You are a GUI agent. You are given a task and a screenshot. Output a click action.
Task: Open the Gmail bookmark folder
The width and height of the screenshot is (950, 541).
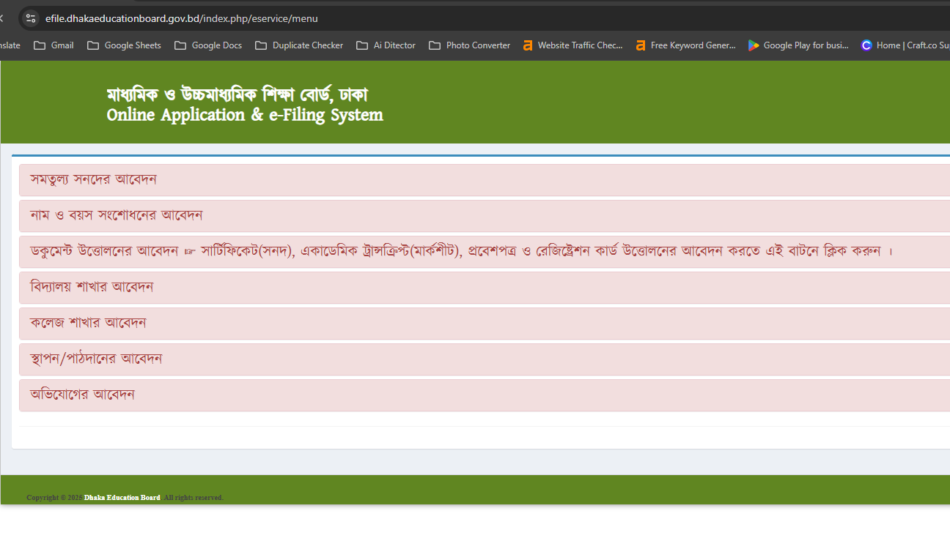click(x=54, y=45)
